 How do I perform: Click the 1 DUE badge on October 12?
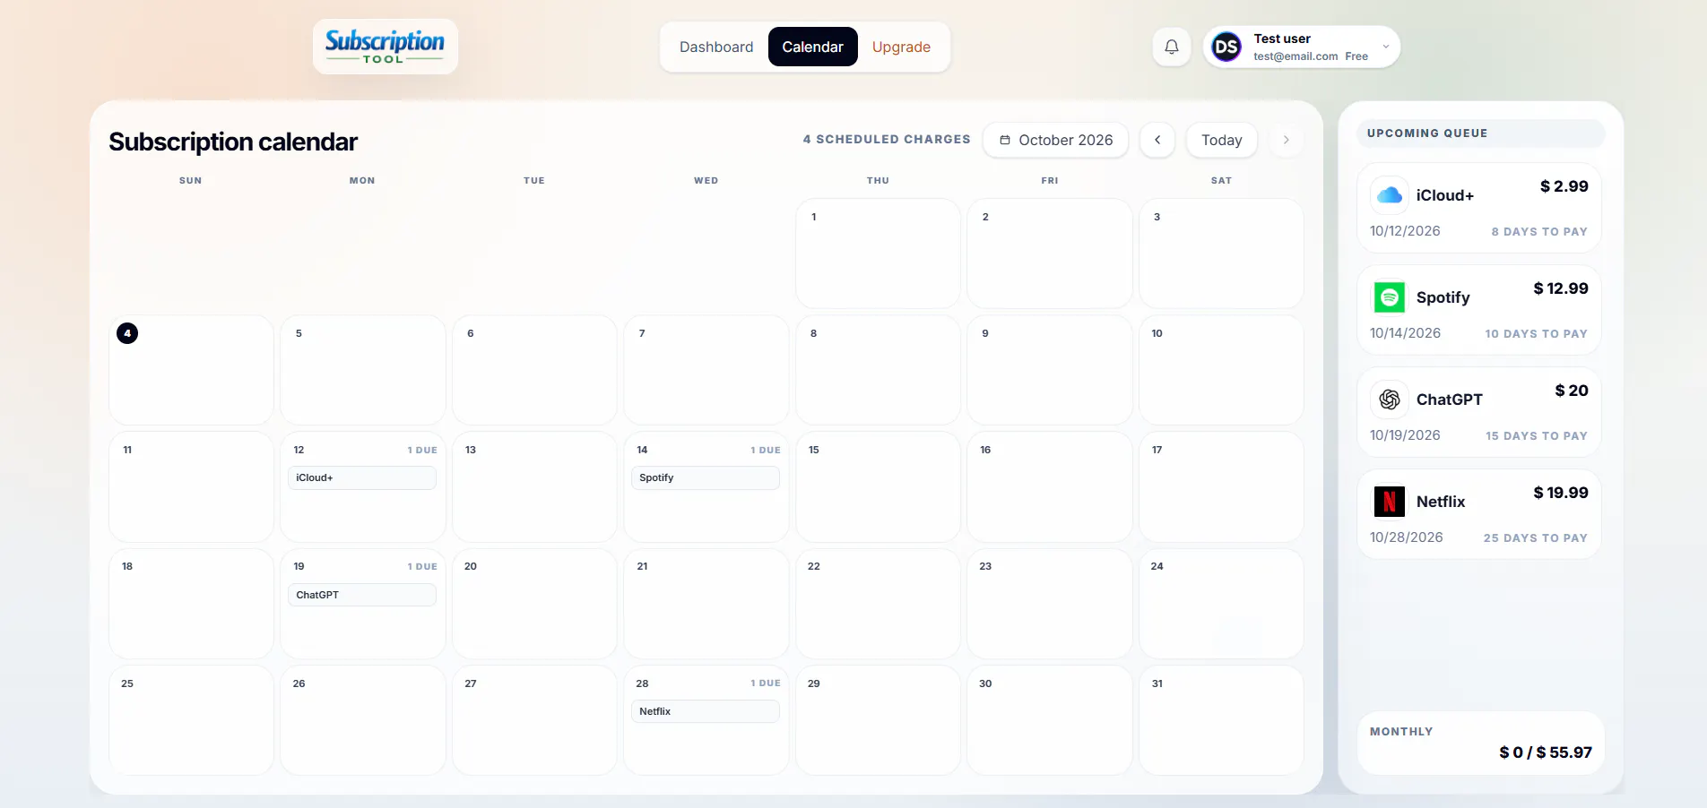422,450
